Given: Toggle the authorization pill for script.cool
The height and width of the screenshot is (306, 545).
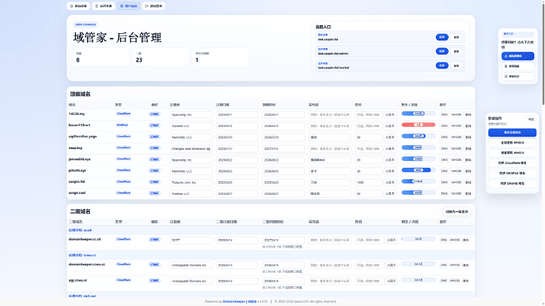Looking at the screenshot, I should point(155,193).
